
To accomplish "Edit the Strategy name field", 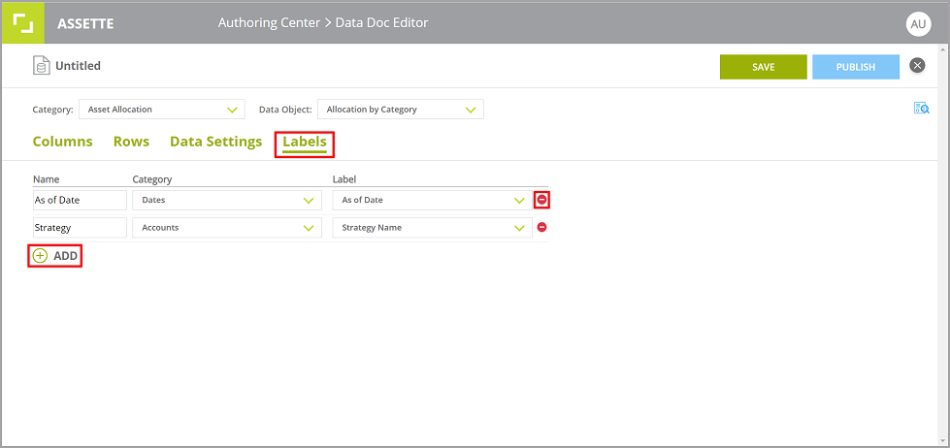I will 80,228.
